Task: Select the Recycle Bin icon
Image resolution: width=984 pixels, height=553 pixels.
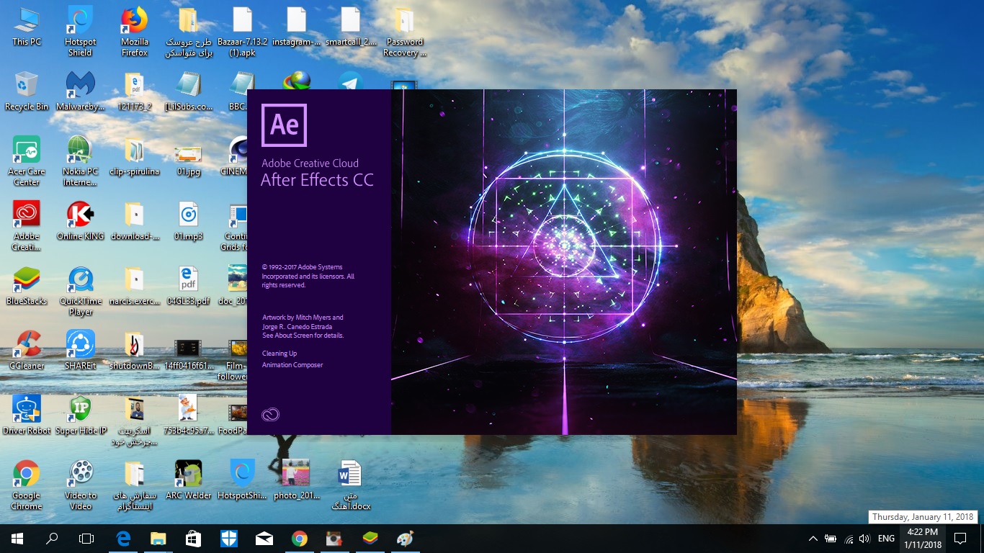Action: coord(27,91)
